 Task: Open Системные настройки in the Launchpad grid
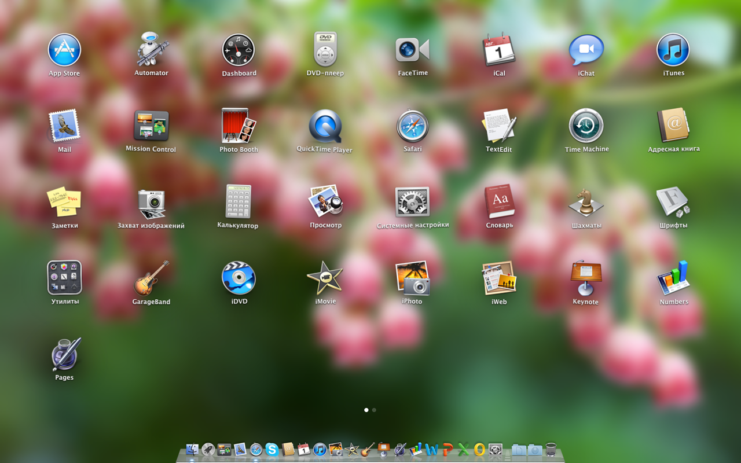coord(412,201)
